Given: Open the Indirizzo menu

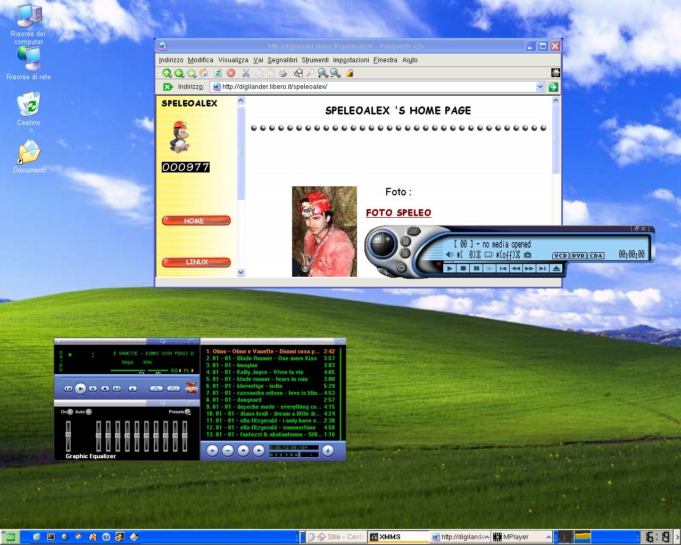Looking at the screenshot, I should pyautogui.click(x=171, y=60).
